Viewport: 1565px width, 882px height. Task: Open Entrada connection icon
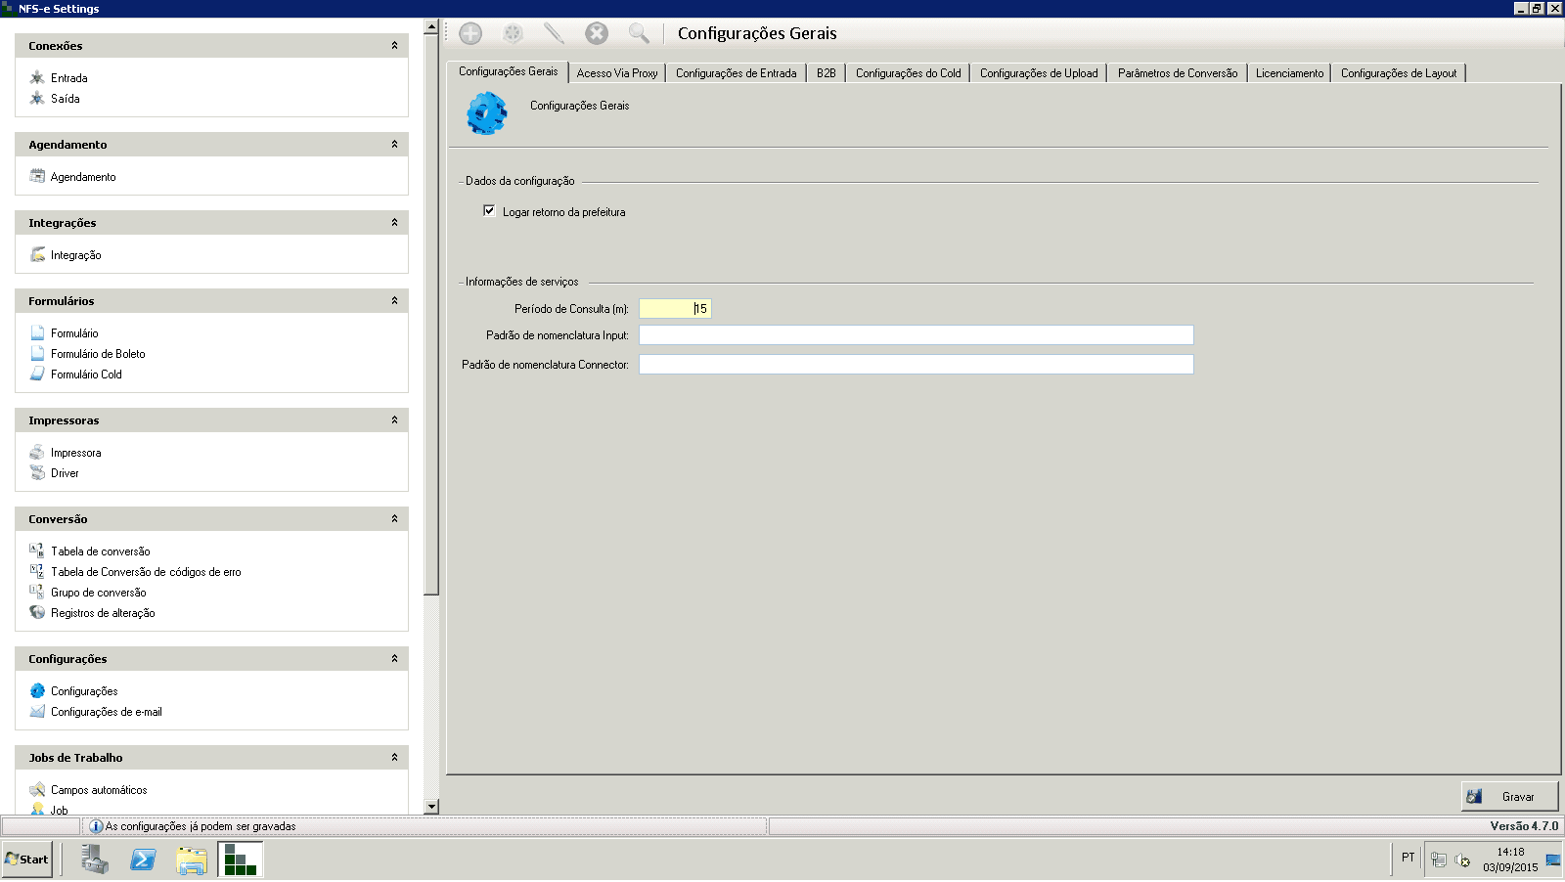pos(37,77)
